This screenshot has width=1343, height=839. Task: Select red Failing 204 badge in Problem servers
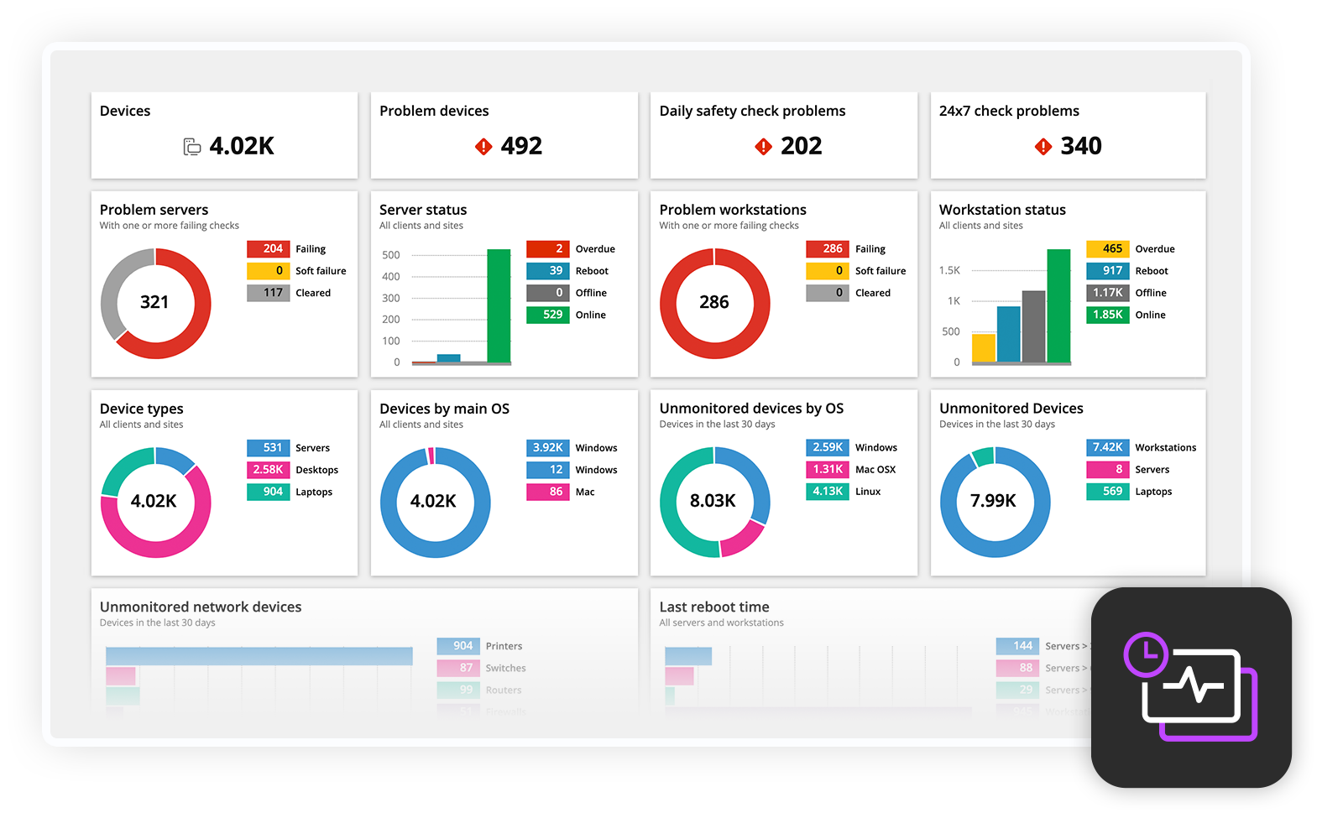269,249
